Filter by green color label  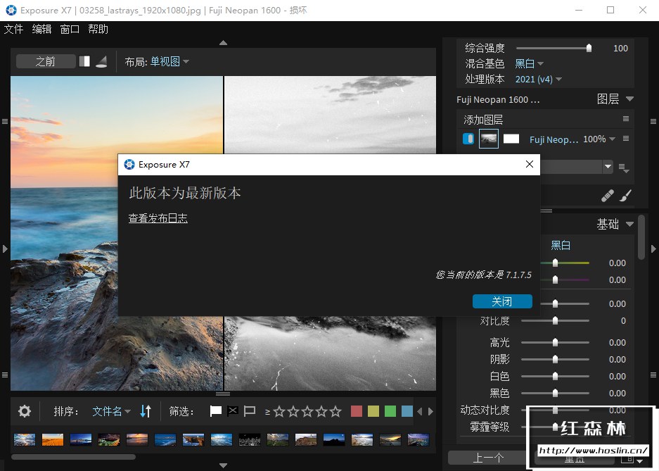click(x=390, y=411)
